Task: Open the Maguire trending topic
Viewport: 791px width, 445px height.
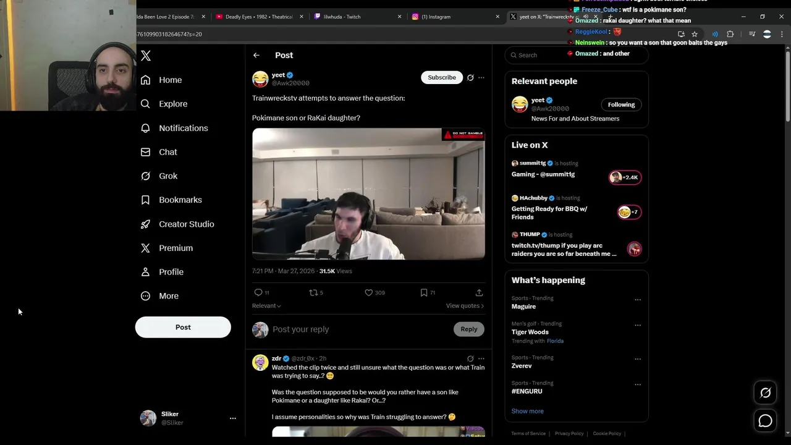Action: [523, 307]
